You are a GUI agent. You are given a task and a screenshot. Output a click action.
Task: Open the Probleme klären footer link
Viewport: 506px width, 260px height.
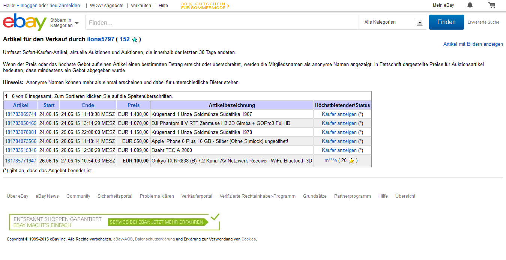157,196
